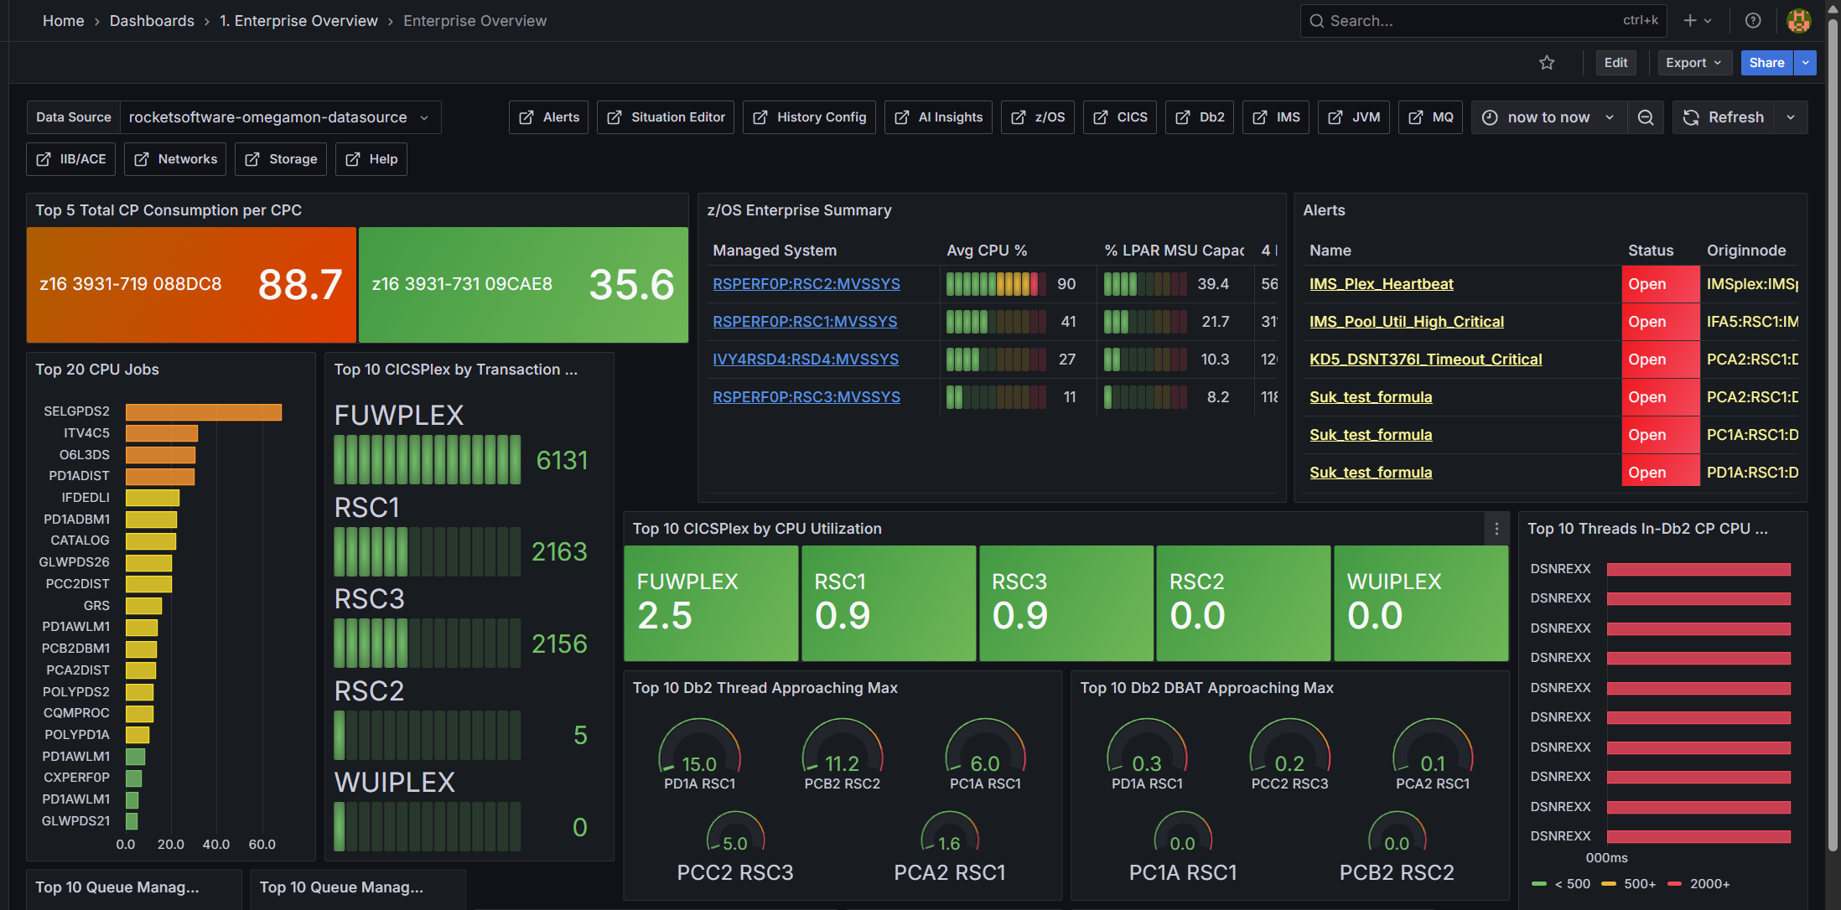This screenshot has width=1841, height=910.
Task: Open the help question mark icon
Action: [x=1753, y=21]
